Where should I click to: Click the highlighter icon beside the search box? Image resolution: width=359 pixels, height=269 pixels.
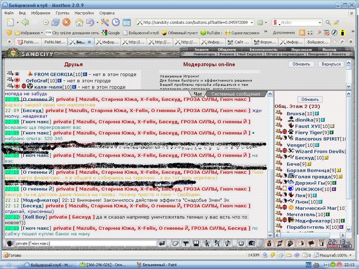click(336, 22)
